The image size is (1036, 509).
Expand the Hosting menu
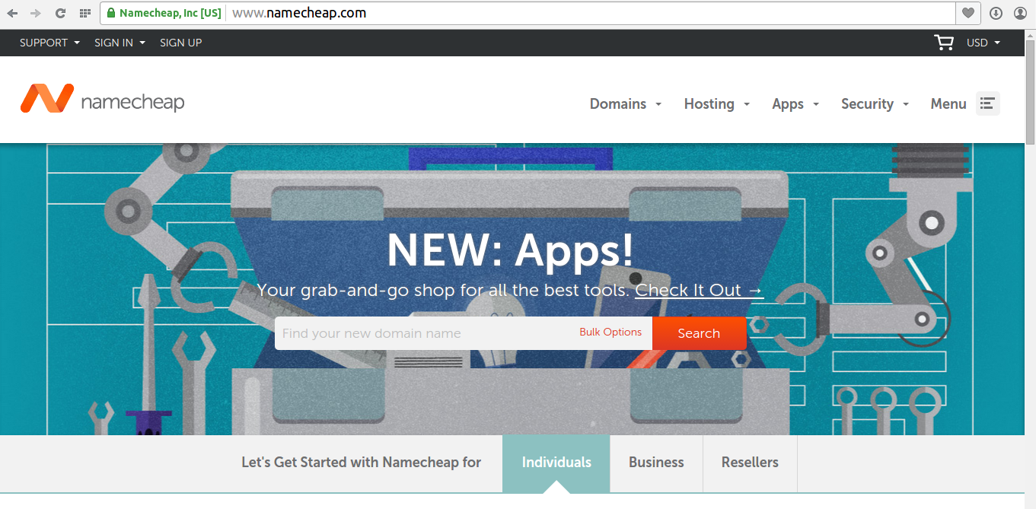(717, 104)
